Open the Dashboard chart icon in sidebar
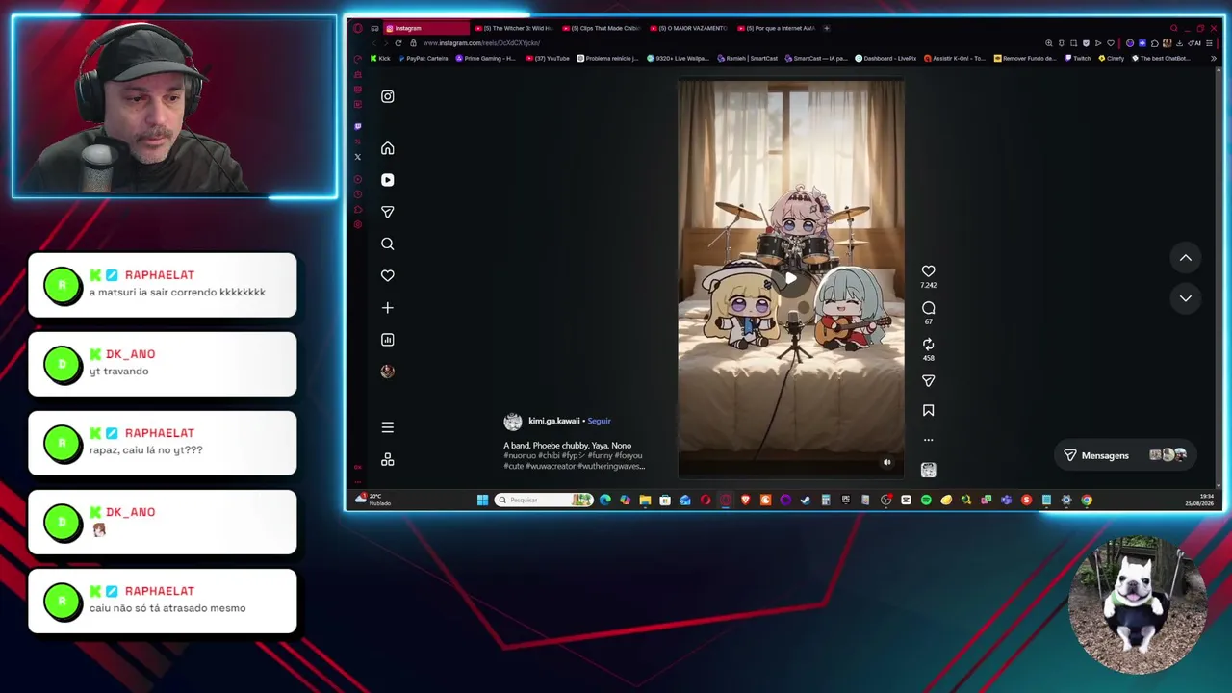This screenshot has height=693, width=1232. [x=387, y=340]
